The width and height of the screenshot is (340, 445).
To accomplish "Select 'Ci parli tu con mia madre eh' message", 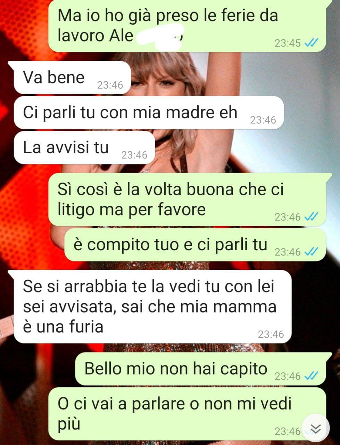I will point(149,113).
